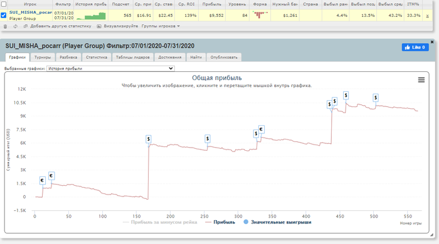Toggle the select-all checkbox in the table header
439x244 pixels.
click(4, 4)
